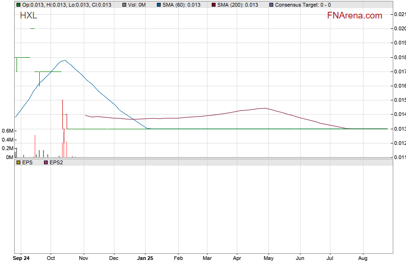This screenshot has height=268, width=406.
Task: Click the grey Vol legend swatch
Action: [124, 5]
